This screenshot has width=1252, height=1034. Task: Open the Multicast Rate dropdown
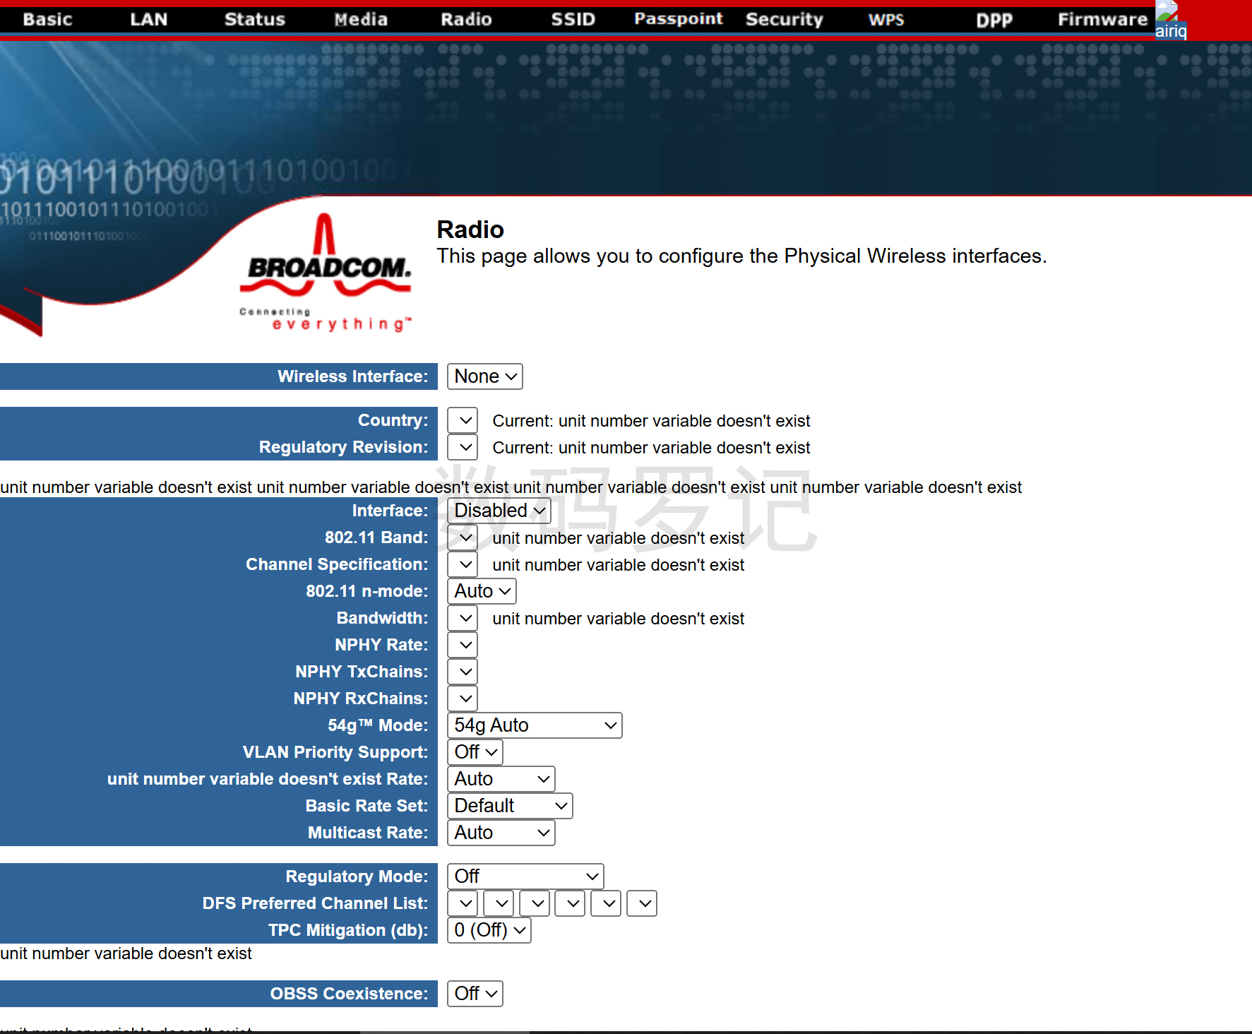tap(501, 833)
